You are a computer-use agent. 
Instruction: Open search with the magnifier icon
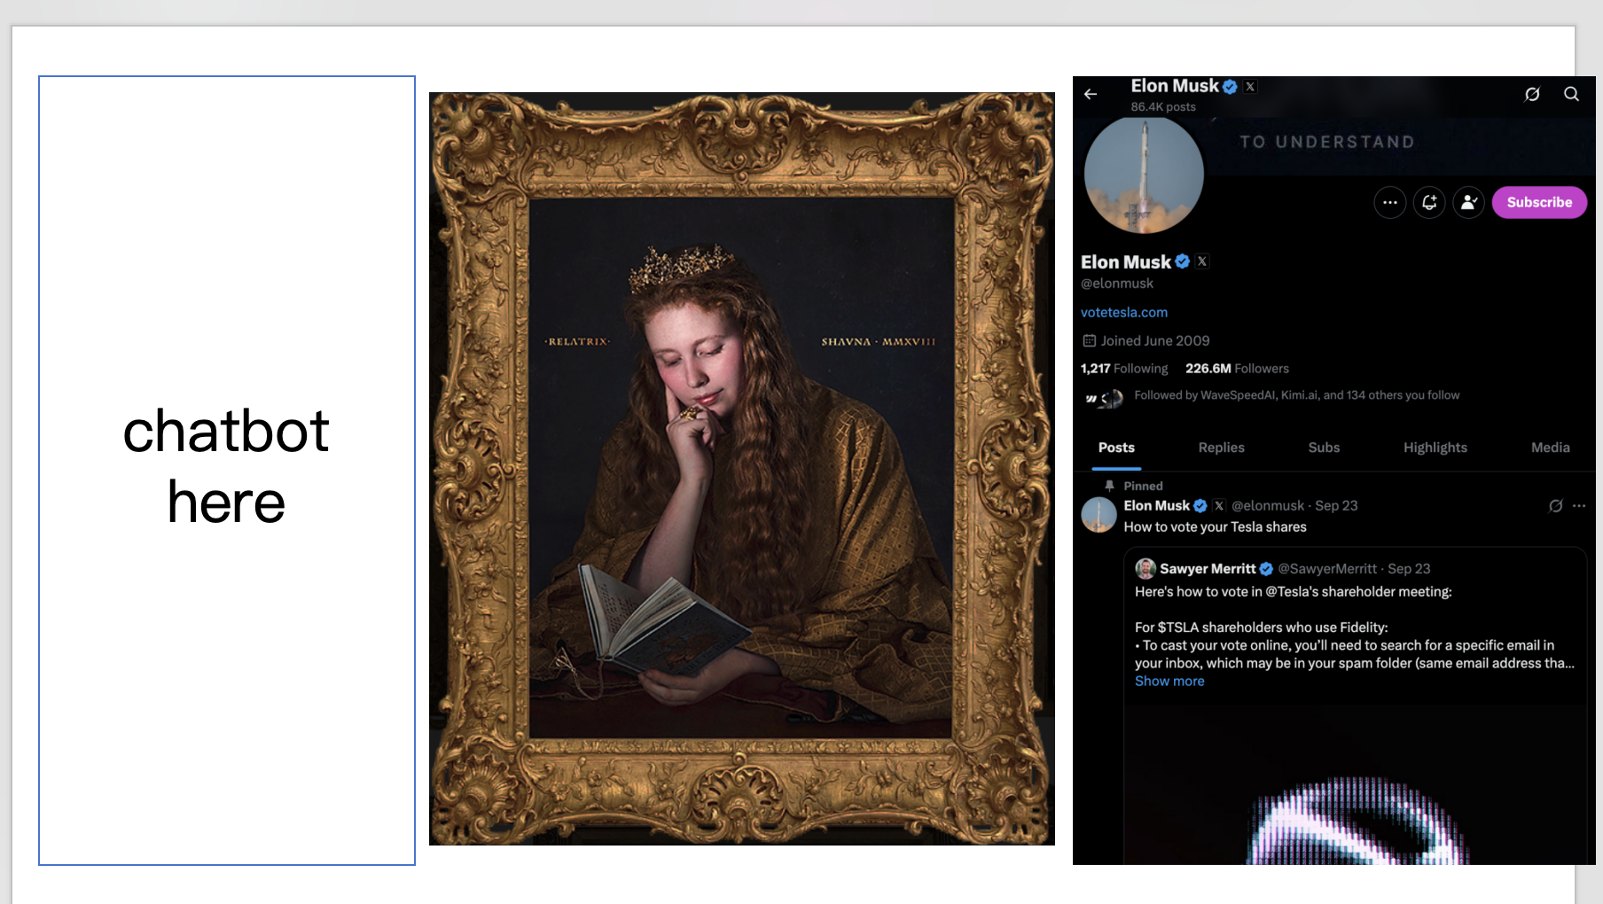click(1571, 94)
